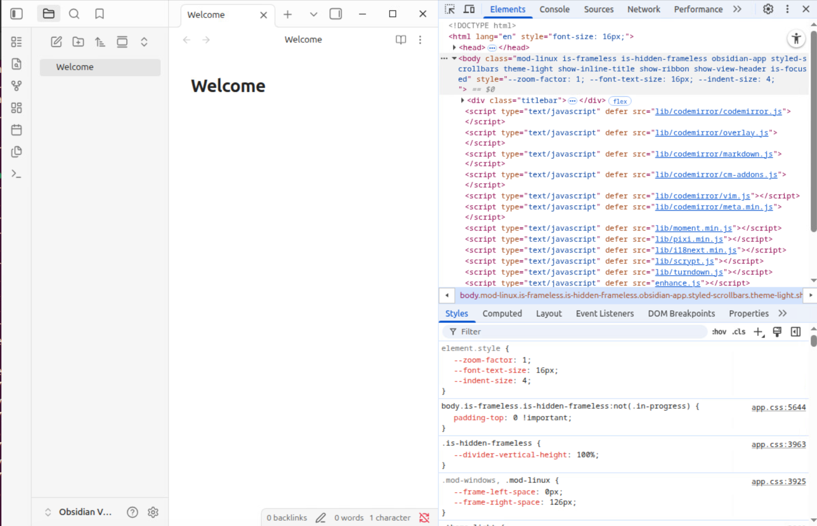817x526 pixels.
Task: Click the insert template ribbon icon
Action: [x=16, y=152]
